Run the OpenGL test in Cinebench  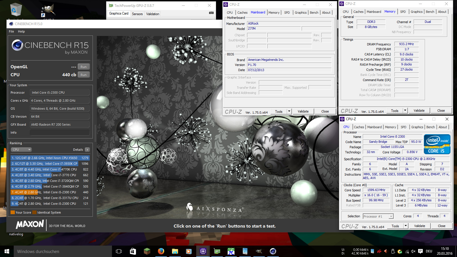pyautogui.click(x=84, y=67)
